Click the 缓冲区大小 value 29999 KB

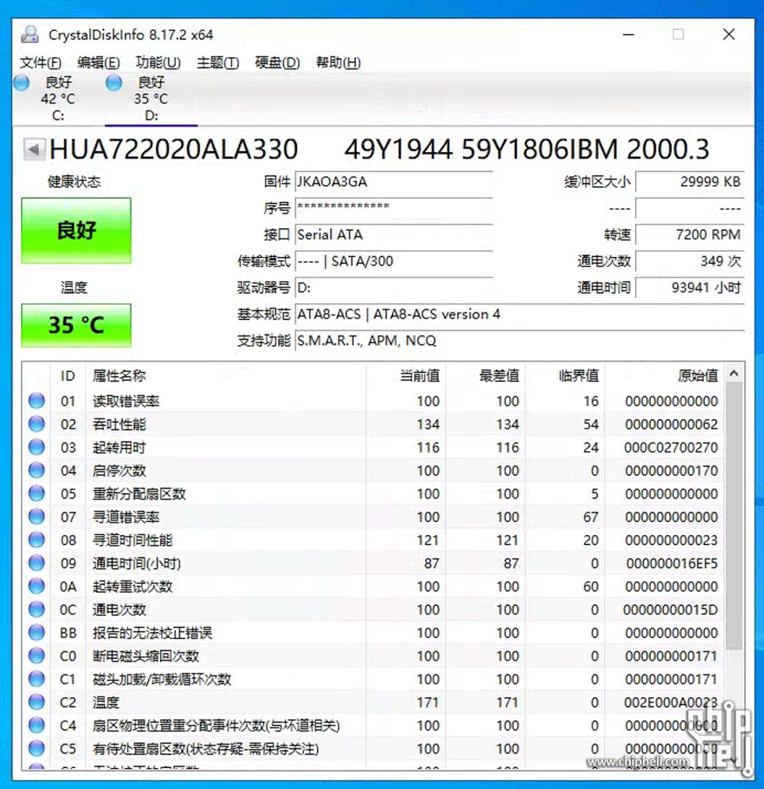[690, 182]
